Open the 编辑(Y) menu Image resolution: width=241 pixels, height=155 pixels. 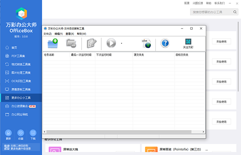[x=59, y=34]
